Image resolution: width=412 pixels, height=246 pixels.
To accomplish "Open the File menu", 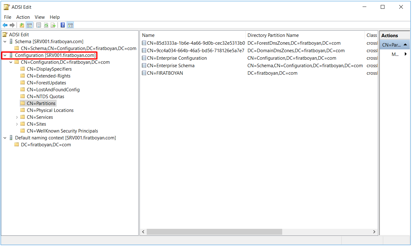I will coord(8,17).
